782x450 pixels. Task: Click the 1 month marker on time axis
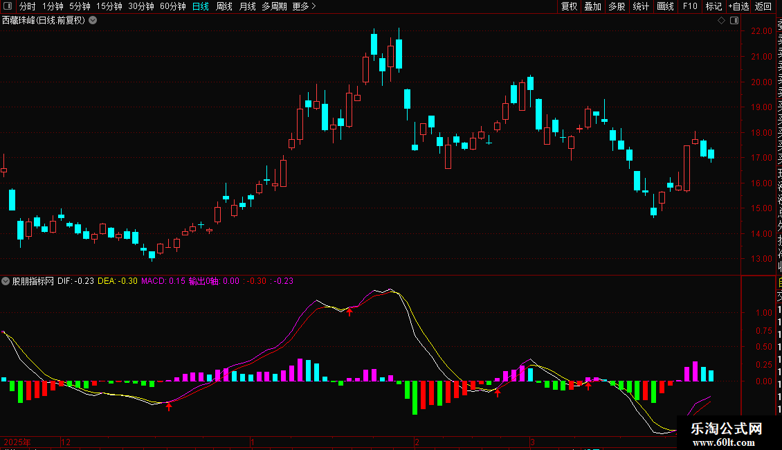(x=253, y=442)
